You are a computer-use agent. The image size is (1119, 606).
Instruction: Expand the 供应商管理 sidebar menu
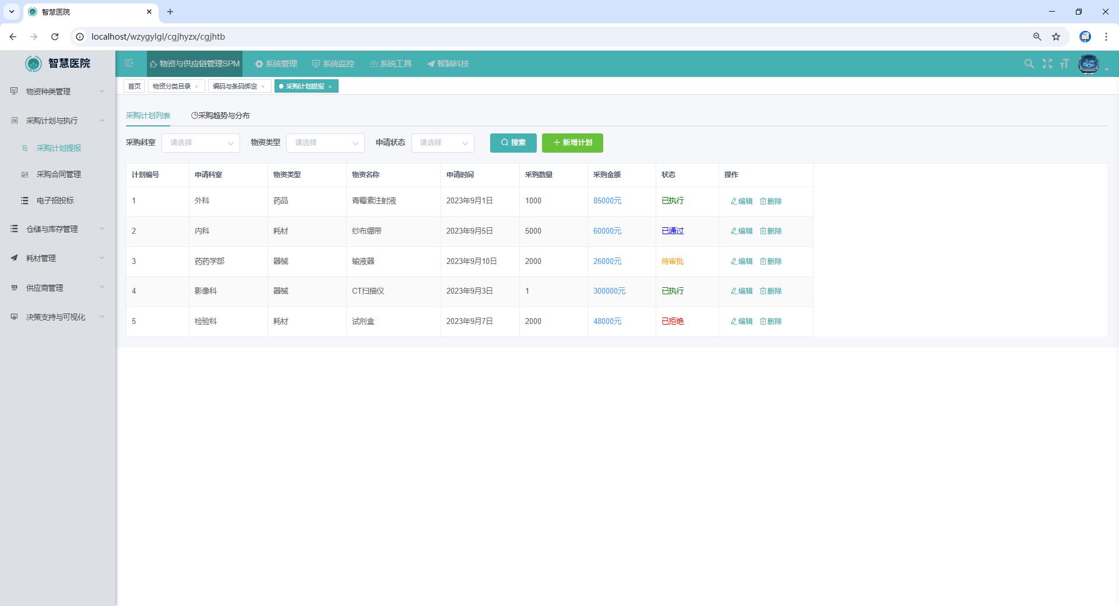click(57, 288)
